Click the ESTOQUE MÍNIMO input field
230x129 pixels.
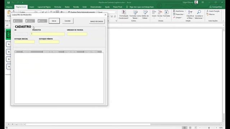tap(49, 42)
